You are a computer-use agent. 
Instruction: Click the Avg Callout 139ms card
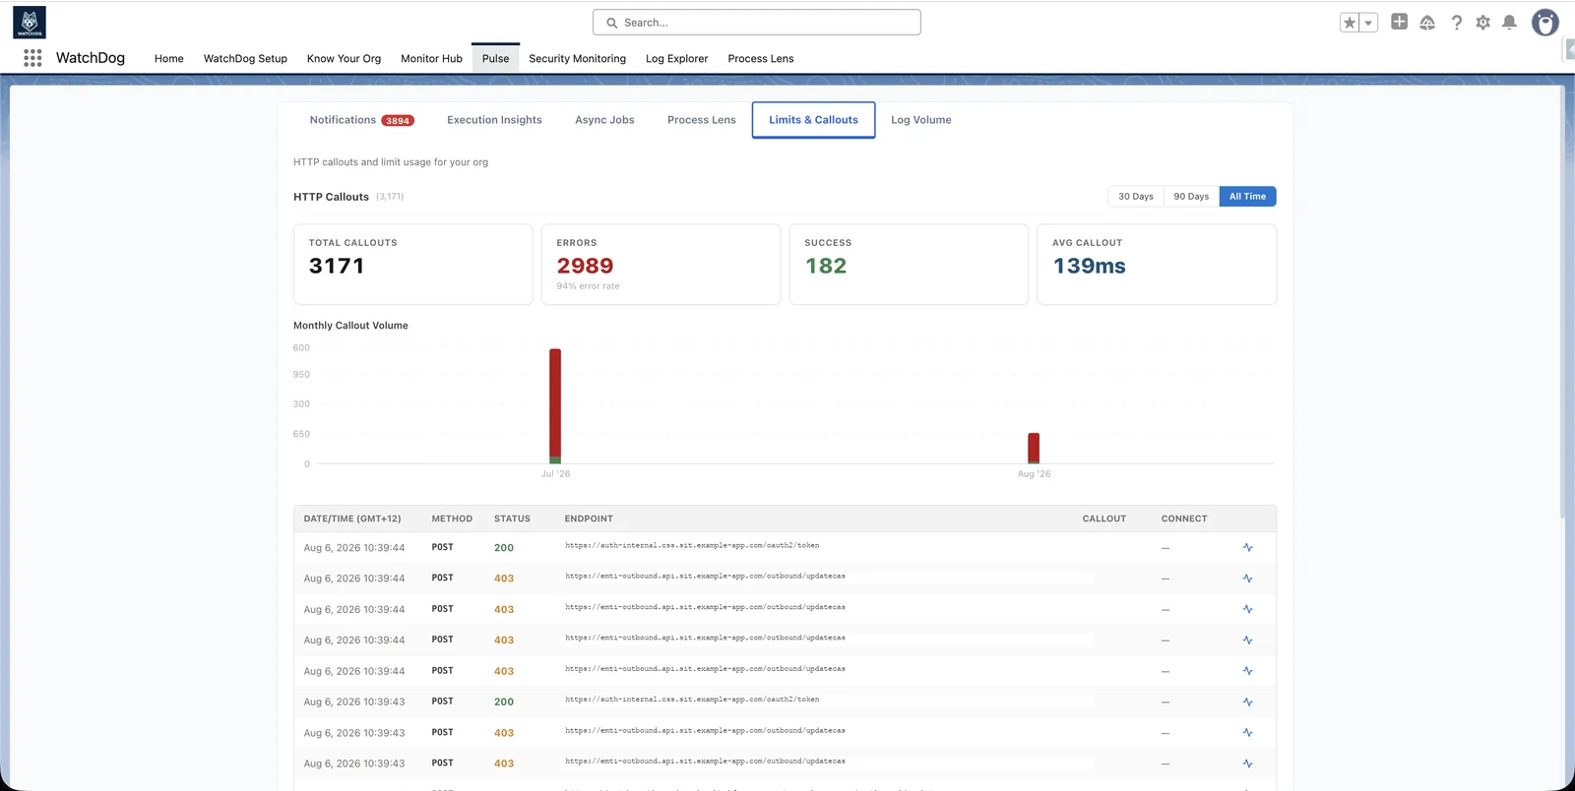1157,265
